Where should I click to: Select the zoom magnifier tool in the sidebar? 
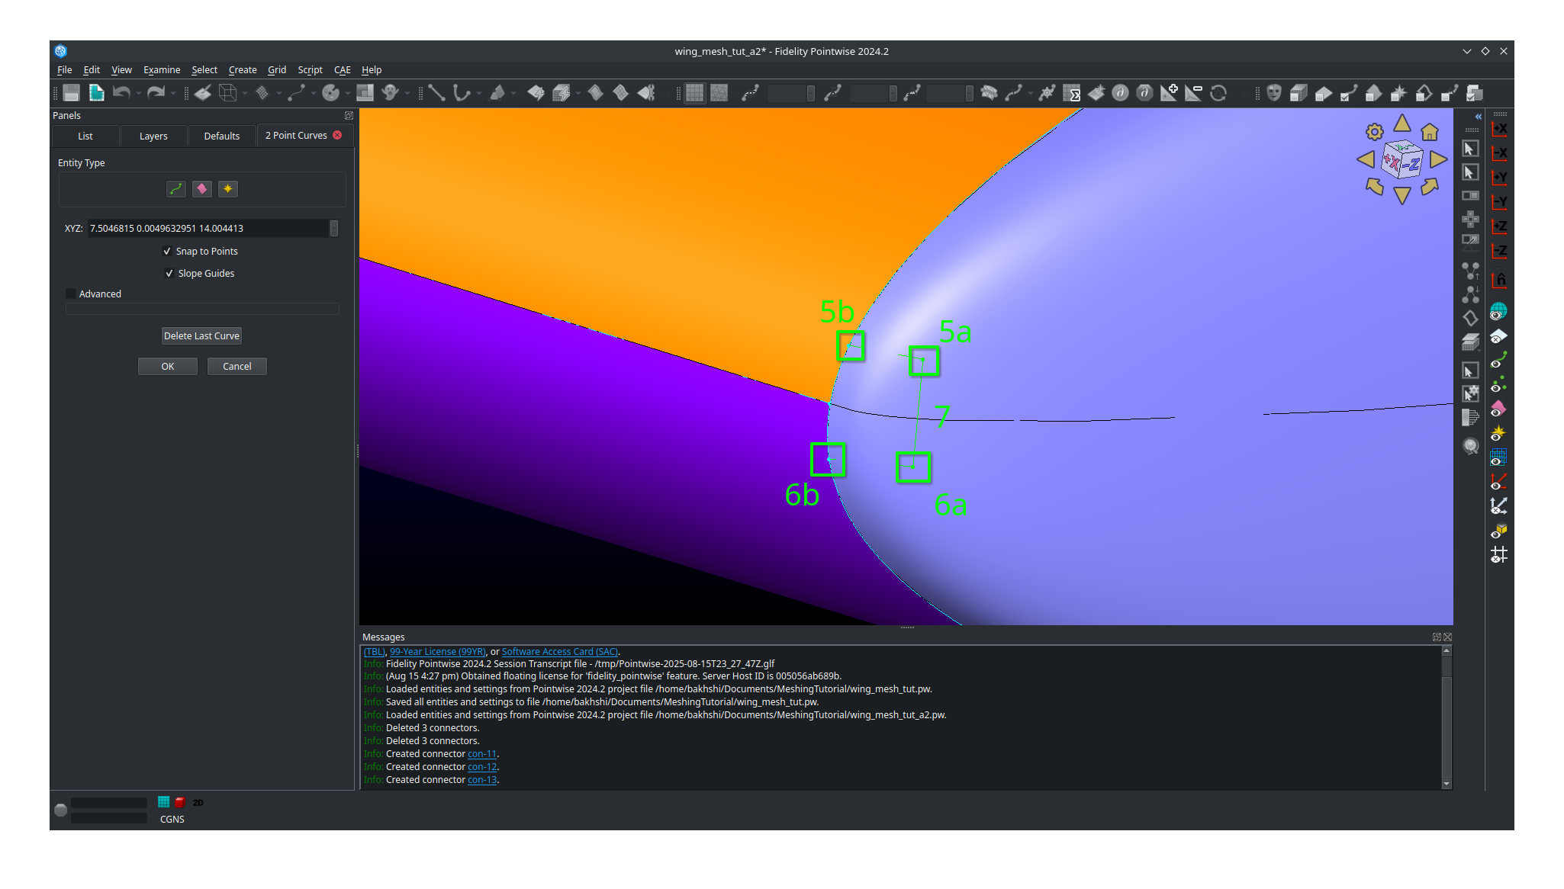(1470, 446)
